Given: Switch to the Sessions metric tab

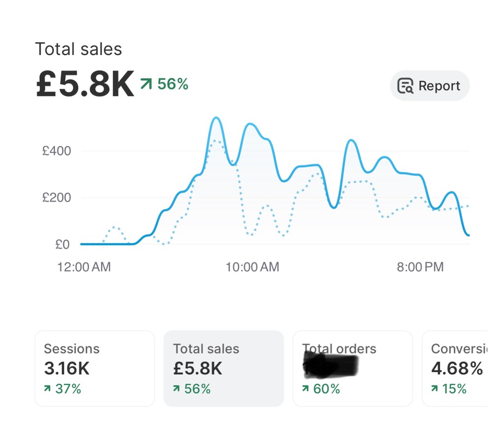Looking at the screenshot, I should point(94,369).
